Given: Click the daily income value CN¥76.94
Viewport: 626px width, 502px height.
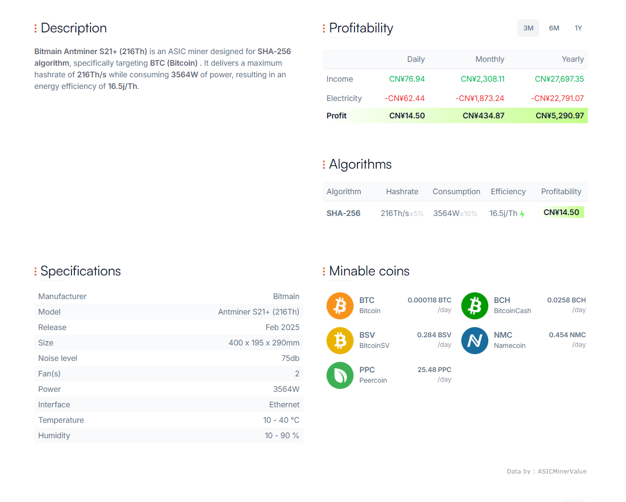Looking at the screenshot, I should (407, 79).
